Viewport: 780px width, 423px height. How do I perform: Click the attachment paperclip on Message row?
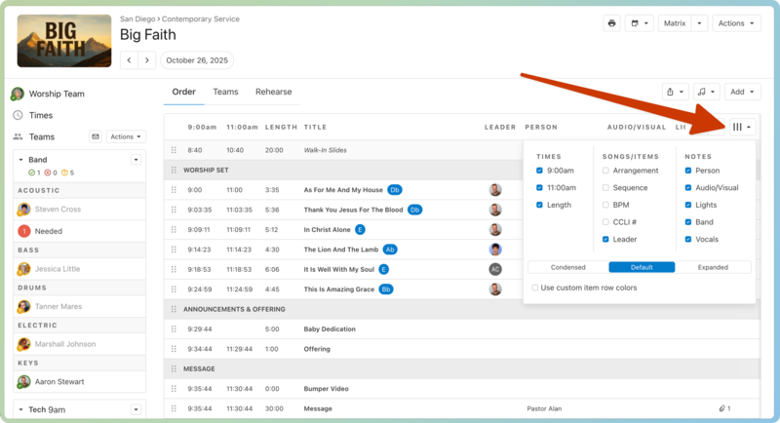[722, 407]
